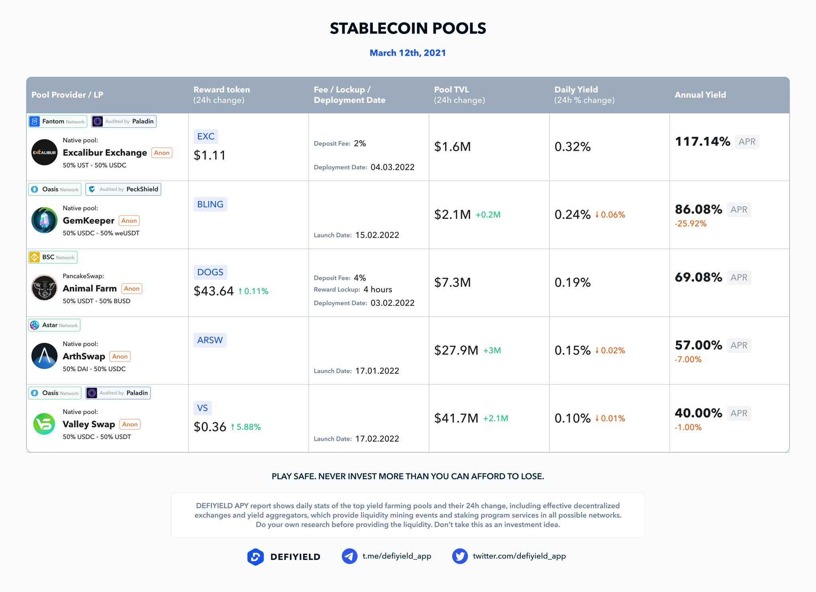Click the DEFIYIELD hexagon logo

[x=255, y=557]
